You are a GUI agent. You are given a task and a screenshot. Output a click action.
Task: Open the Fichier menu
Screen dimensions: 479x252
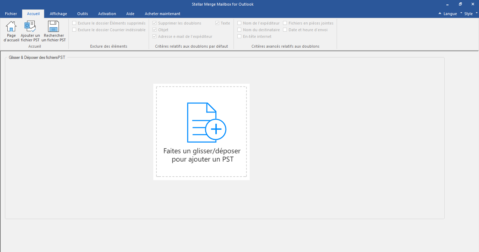coord(11,14)
